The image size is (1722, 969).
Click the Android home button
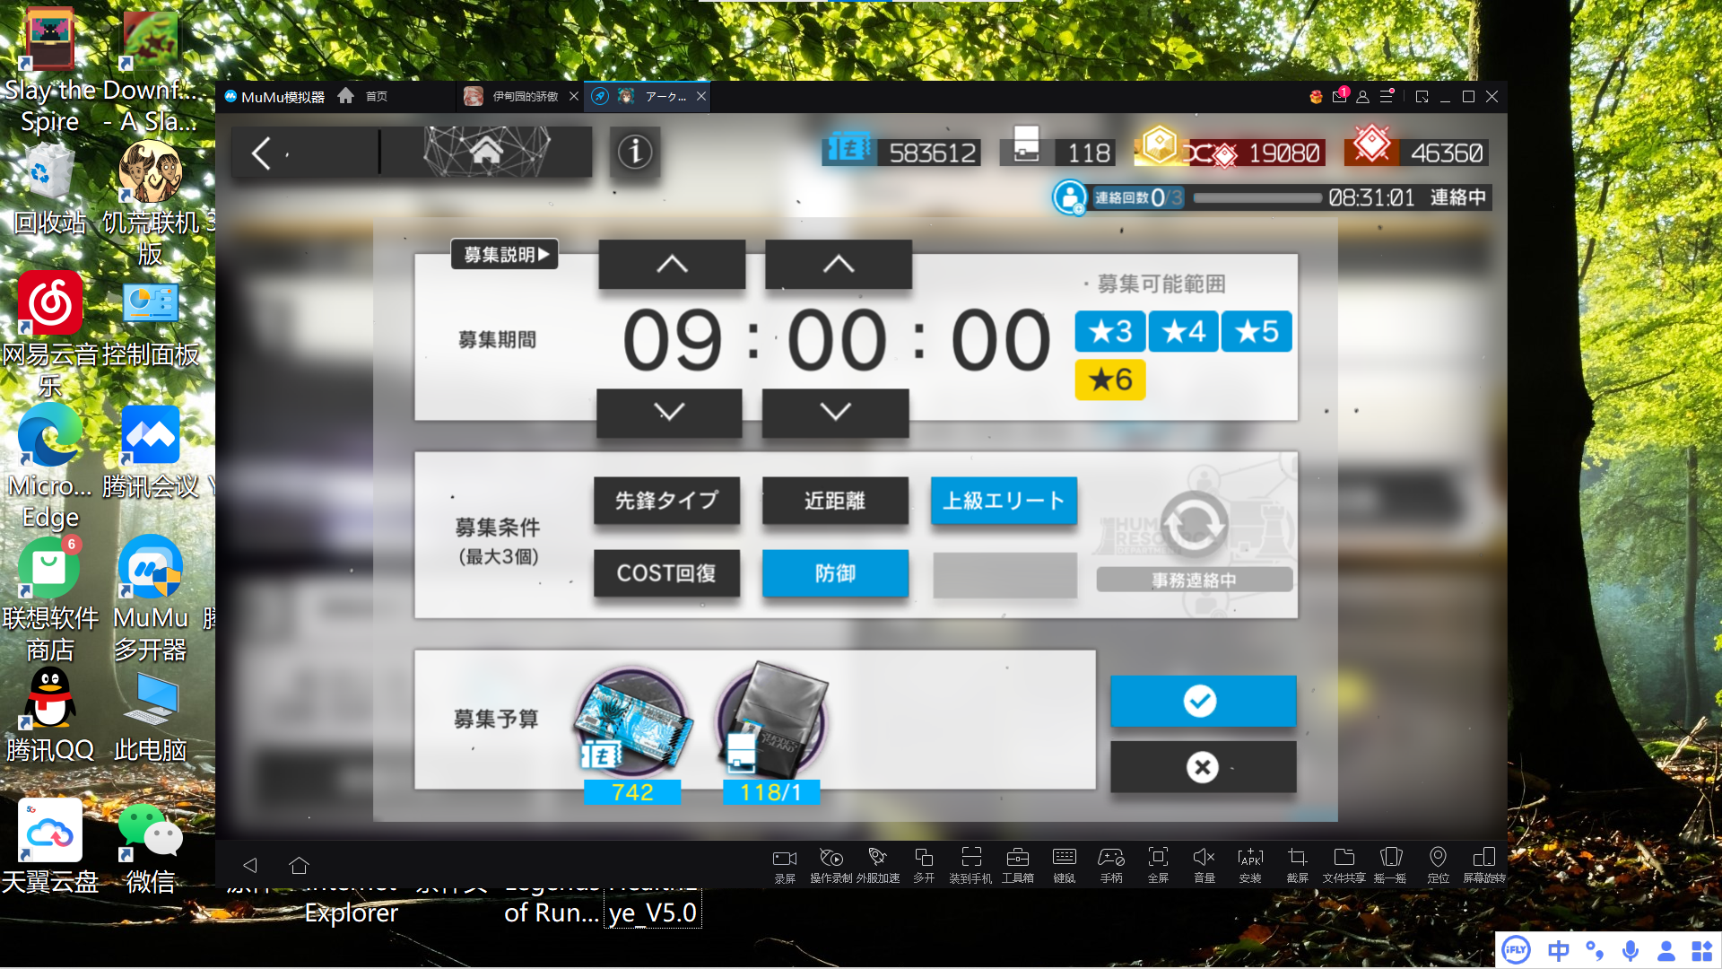299,865
